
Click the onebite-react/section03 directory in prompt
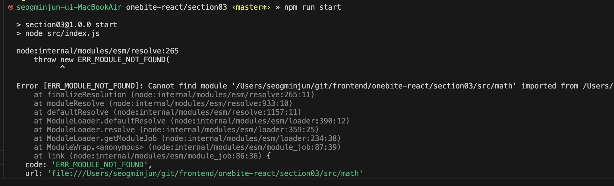click(177, 7)
